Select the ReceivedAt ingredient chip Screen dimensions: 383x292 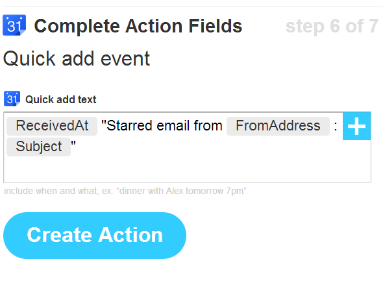[x=52, y=126]
